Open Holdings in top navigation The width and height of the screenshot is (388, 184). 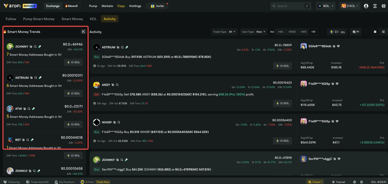(135, 6)
